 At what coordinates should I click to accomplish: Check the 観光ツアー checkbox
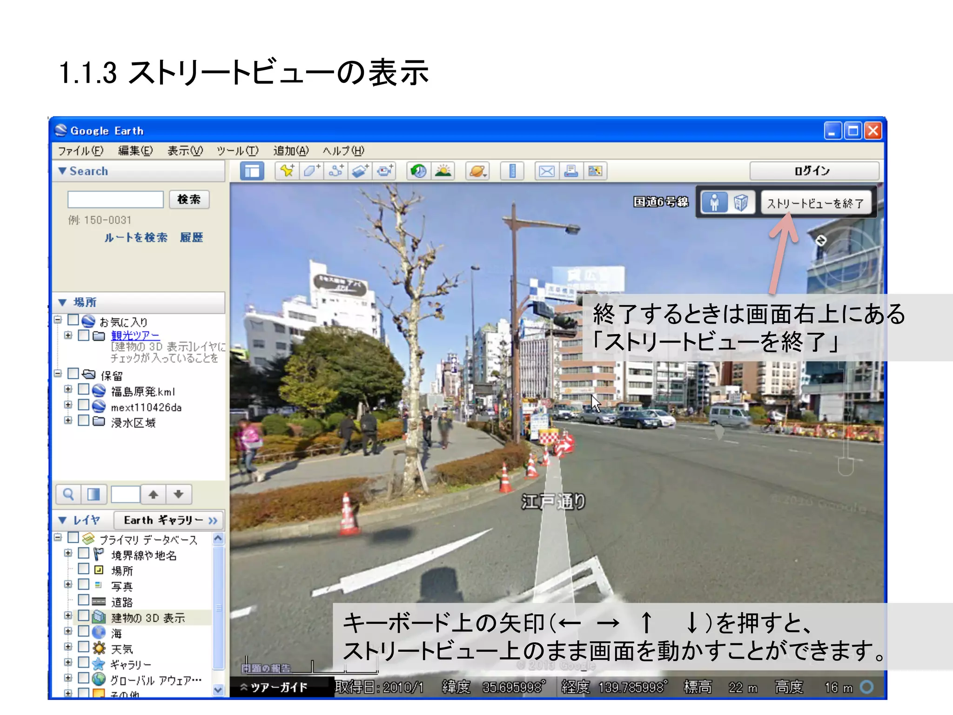pos(84,335)
